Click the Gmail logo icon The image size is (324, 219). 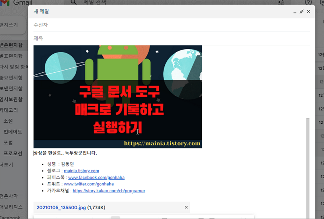[5, 3]
